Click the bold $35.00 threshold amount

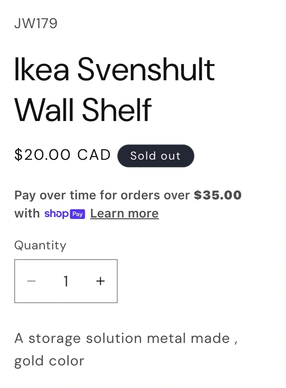[x=218, y=195]
